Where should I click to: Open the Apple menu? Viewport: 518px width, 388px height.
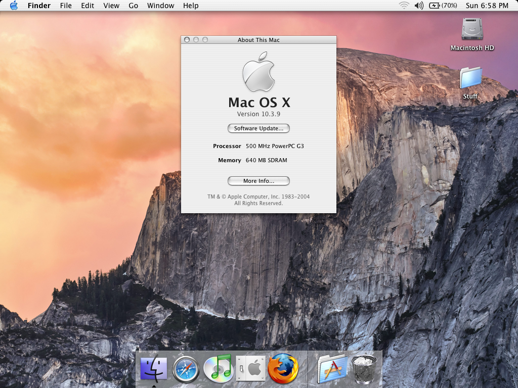(14, 5)
